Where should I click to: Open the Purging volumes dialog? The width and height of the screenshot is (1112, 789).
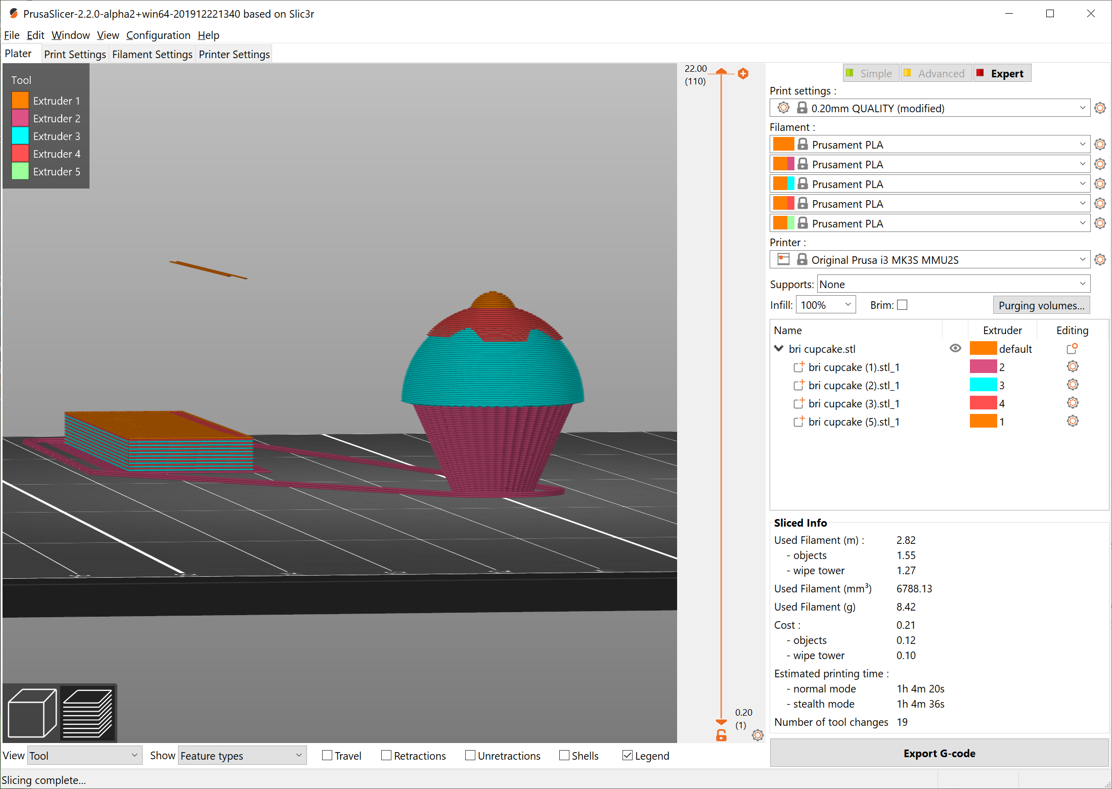point(1041,305)
